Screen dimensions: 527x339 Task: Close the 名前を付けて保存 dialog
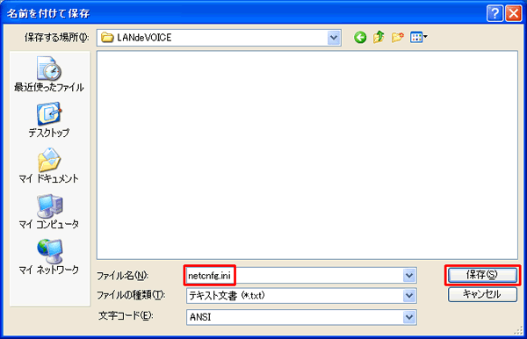click(514, 13)
